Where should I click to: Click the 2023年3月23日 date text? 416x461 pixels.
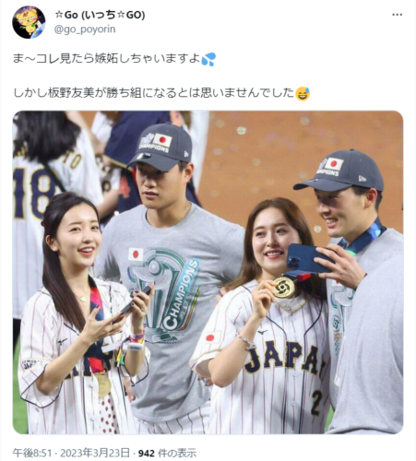95,453
